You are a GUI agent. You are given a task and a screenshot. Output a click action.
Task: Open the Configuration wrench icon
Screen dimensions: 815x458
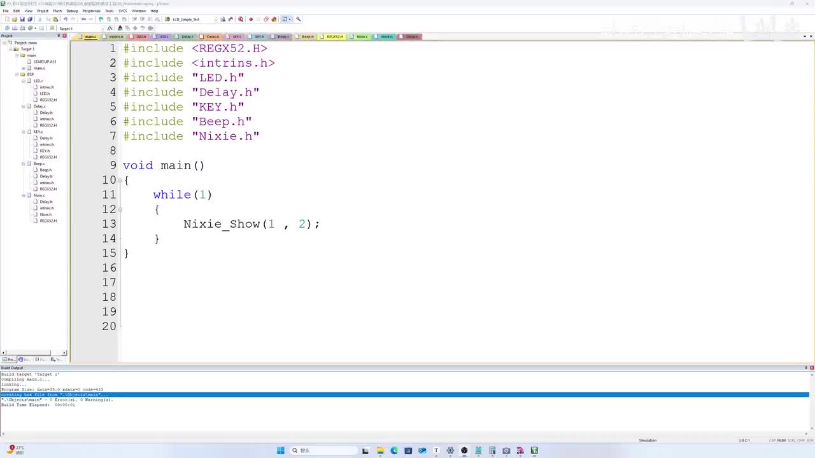click(298, 19)
